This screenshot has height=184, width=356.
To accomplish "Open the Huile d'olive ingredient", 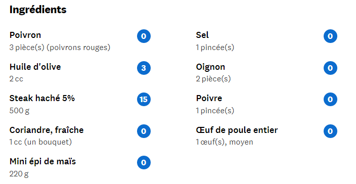I will (x=35, y=67).
